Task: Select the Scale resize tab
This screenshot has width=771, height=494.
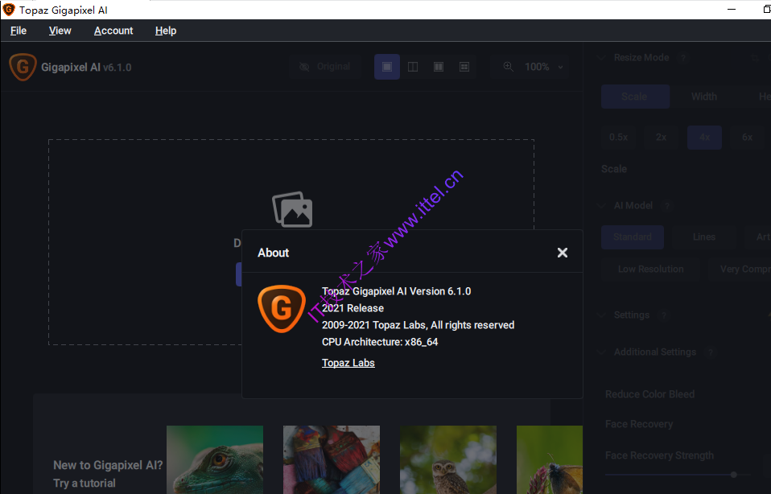Action: (x=635, y=97)
